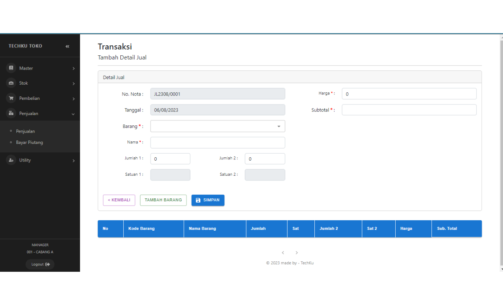The width and height of the screenshot is (503, 302).
Task: Expand the Master submenu chevron
Action: (x=73, y=68)
